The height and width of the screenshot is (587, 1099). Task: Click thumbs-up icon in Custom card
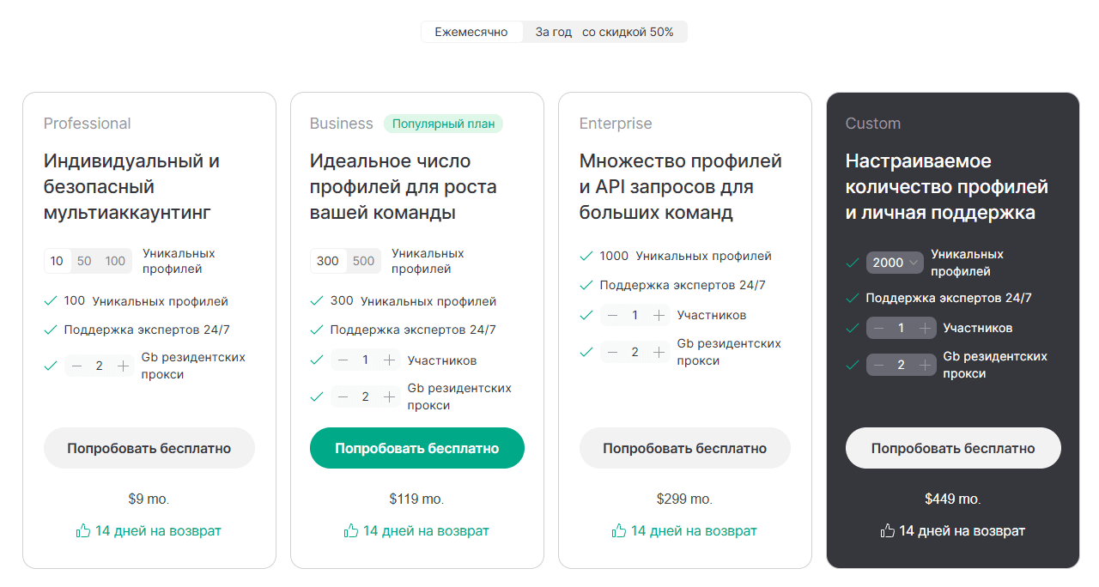coord(887,530)
